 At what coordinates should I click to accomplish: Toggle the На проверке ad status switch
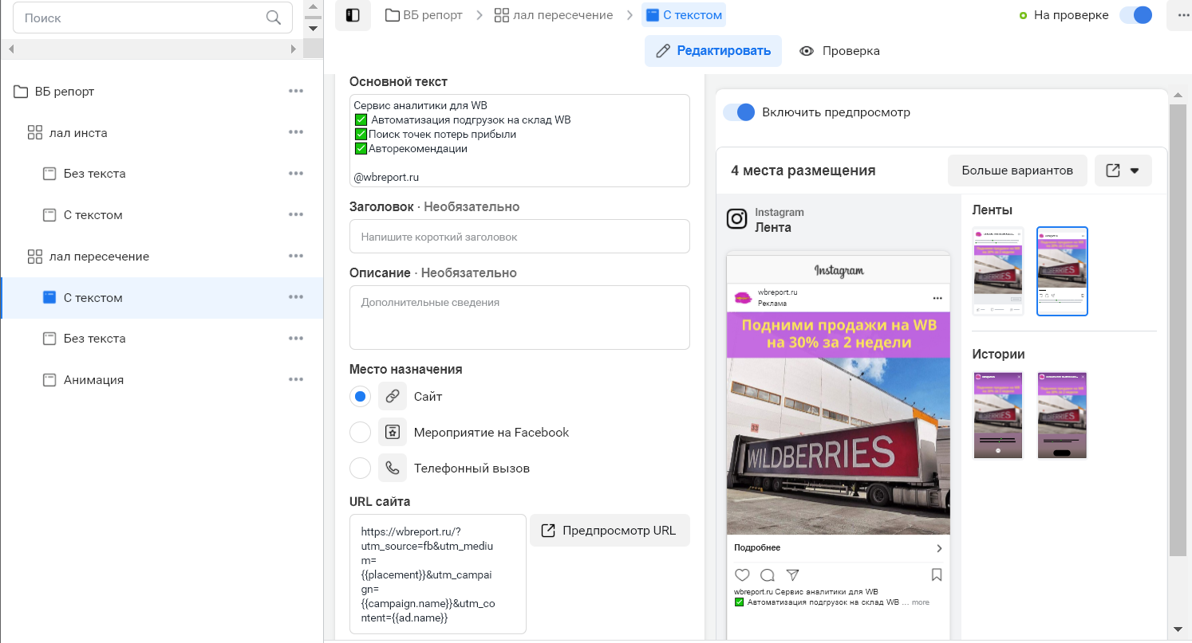pos(1135,15)
